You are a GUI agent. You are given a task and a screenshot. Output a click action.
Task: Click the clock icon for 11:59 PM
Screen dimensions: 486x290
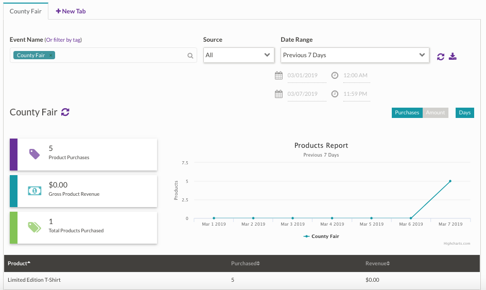[x=335, y=94]
